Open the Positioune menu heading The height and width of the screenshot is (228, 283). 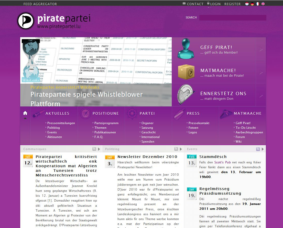click(105, 113)
